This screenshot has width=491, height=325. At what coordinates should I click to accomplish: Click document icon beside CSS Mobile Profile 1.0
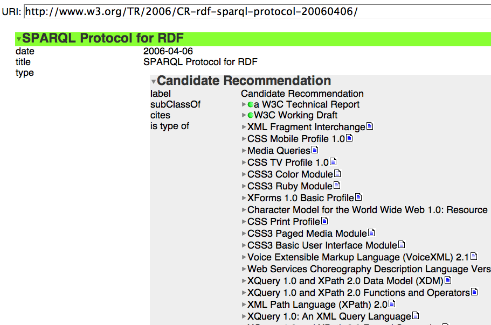(349, 138)
